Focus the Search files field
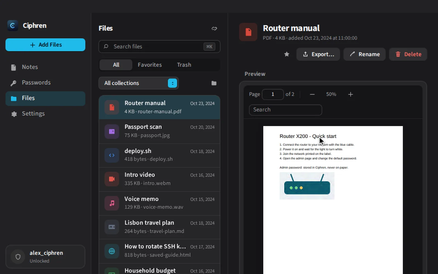438x274 pixels. point(159,47)
